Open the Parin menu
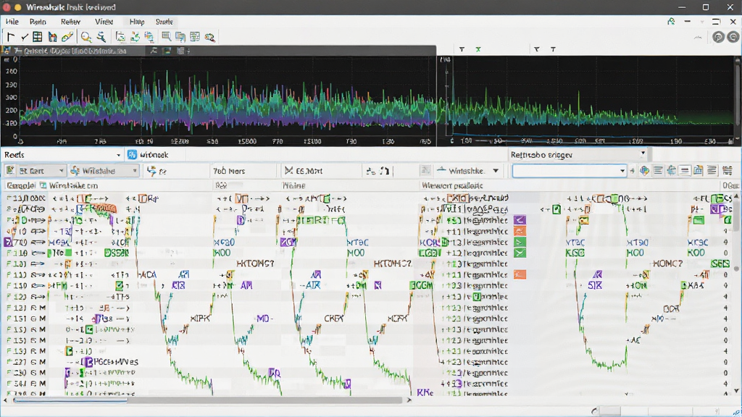This screenshot has width=742, height=417. 38,22
